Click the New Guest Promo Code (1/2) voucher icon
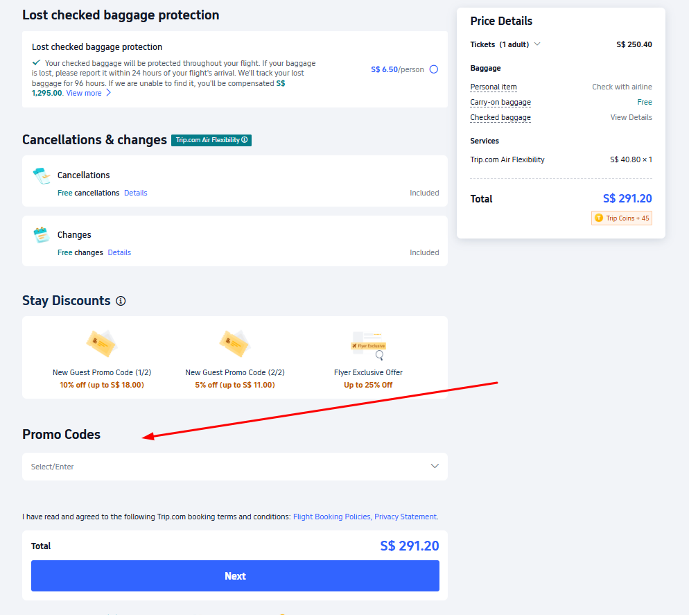689x615 pixels. coord(101,343)
